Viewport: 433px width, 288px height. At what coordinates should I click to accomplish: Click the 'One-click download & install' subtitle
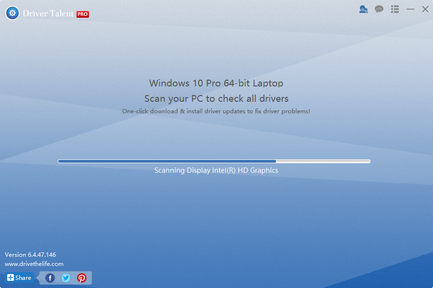(216, 111)
